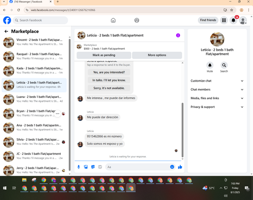Viewport: 253px width, 200px height.
Task: Reload the page in Chrome
Action: [x=18, y=10]
